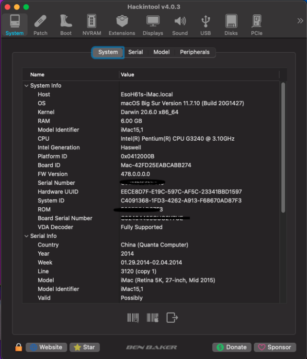The image size is (307, 359).
Task: Open the Displays toolbar section
Action: 153,25
